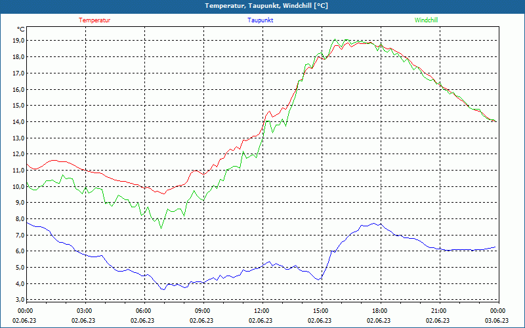This screenshot has height=328, width=525.
Task: Click the 18:00 time axis label
Action: [x=379, y=311]
